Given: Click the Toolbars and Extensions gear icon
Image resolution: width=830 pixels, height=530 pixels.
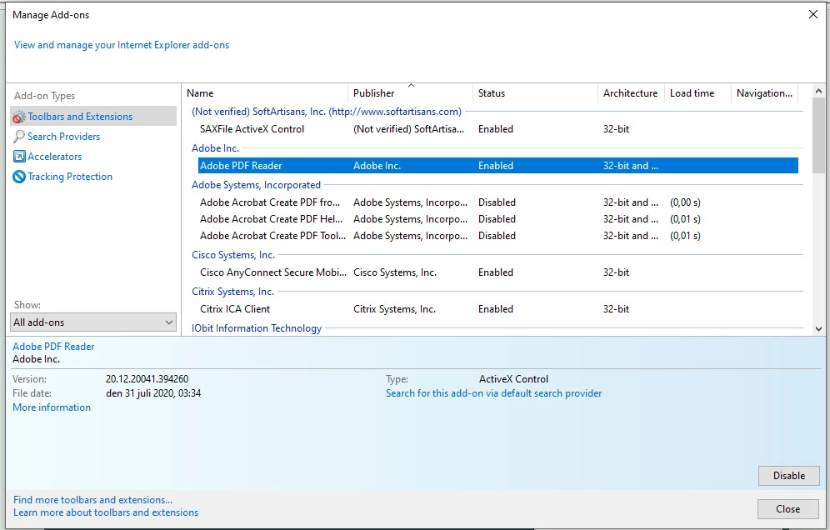Looking at the screenshot, I should (19, 117).
